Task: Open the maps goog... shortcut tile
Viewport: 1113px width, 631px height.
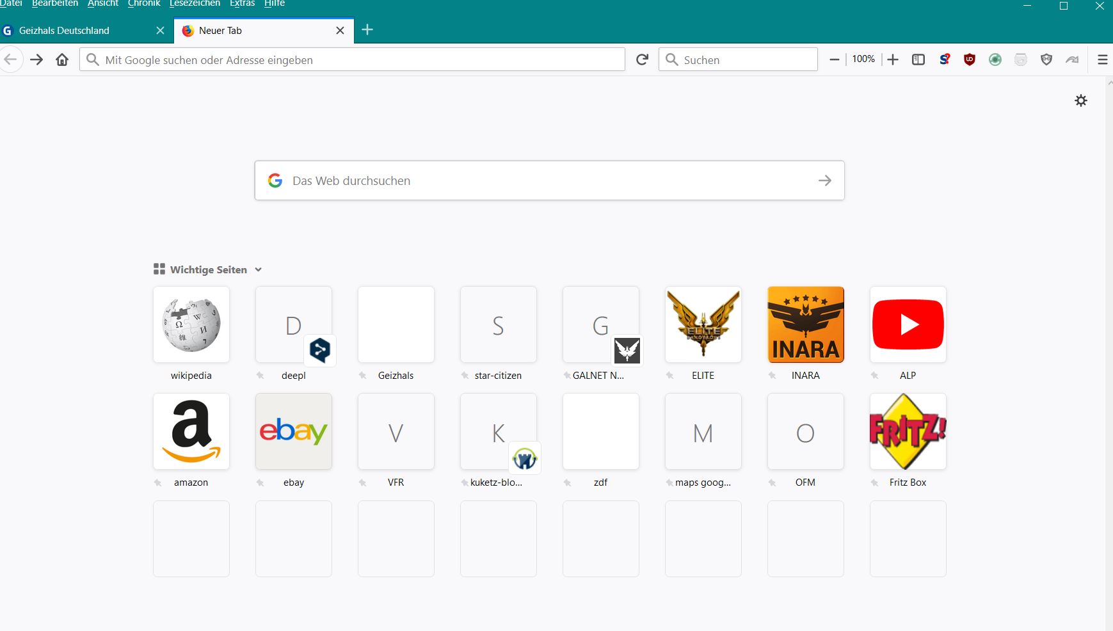Action: click(703, 431)
